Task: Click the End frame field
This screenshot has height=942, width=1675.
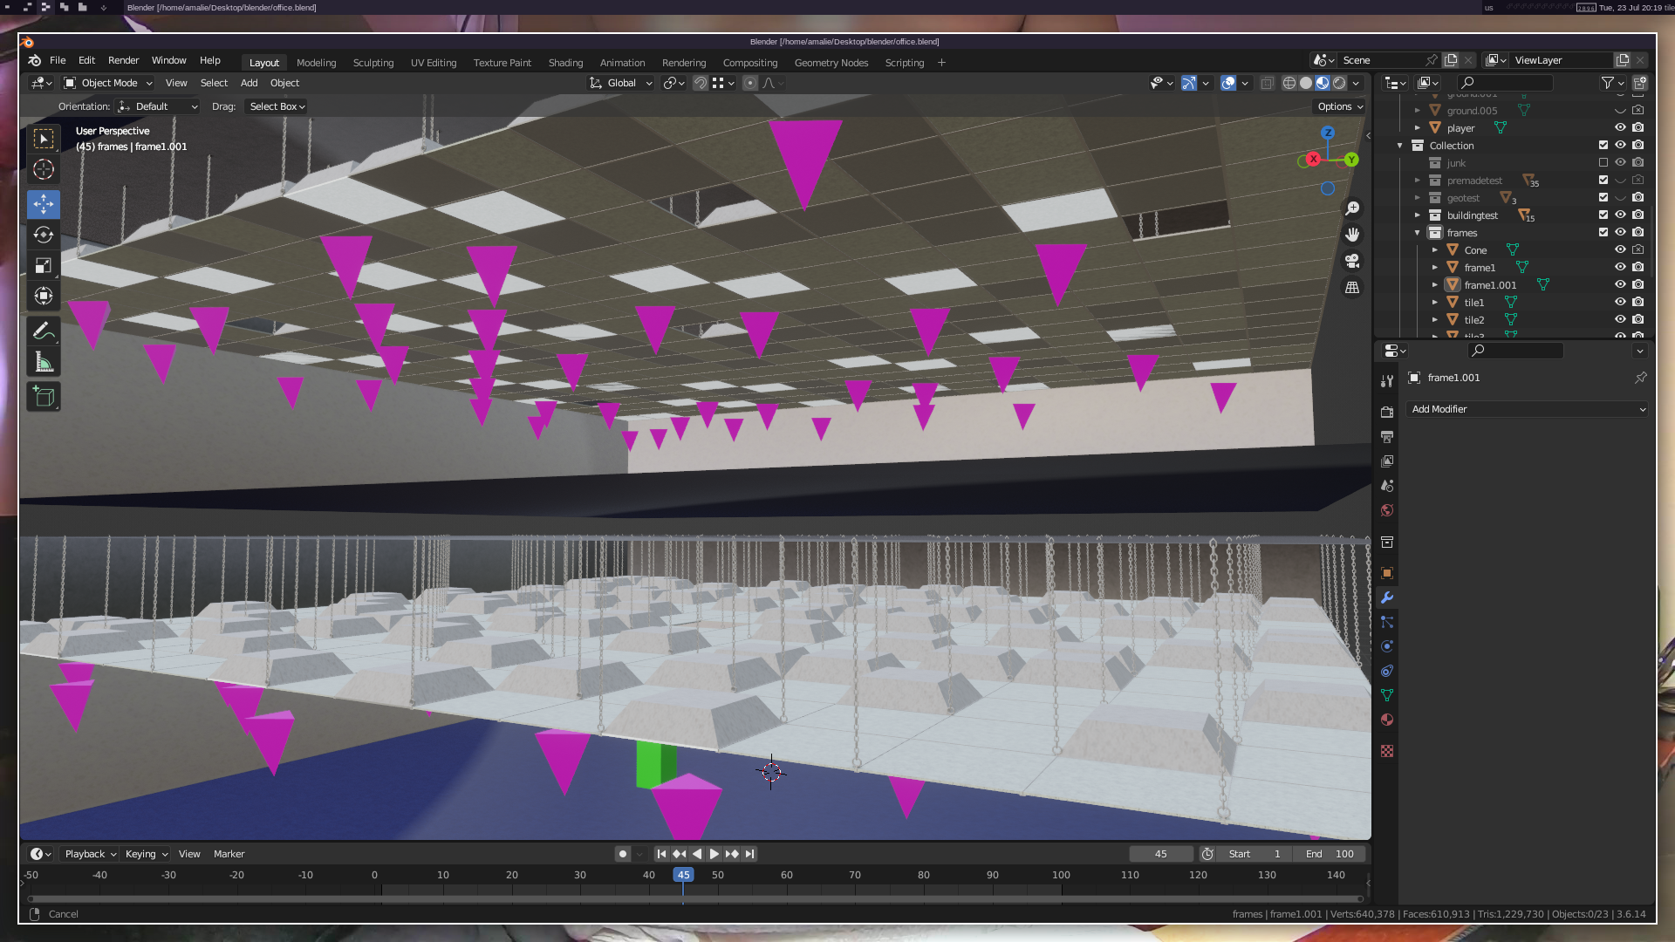Action: (x=1330, y=854)
